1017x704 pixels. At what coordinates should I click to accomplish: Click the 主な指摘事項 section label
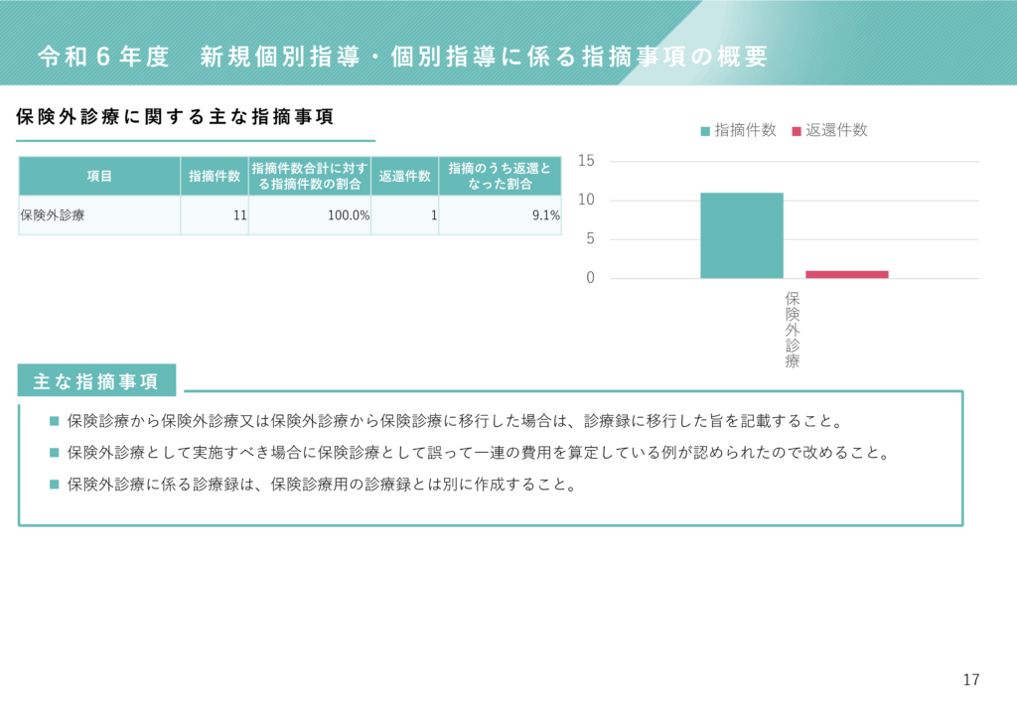click(x=96, y=380)
